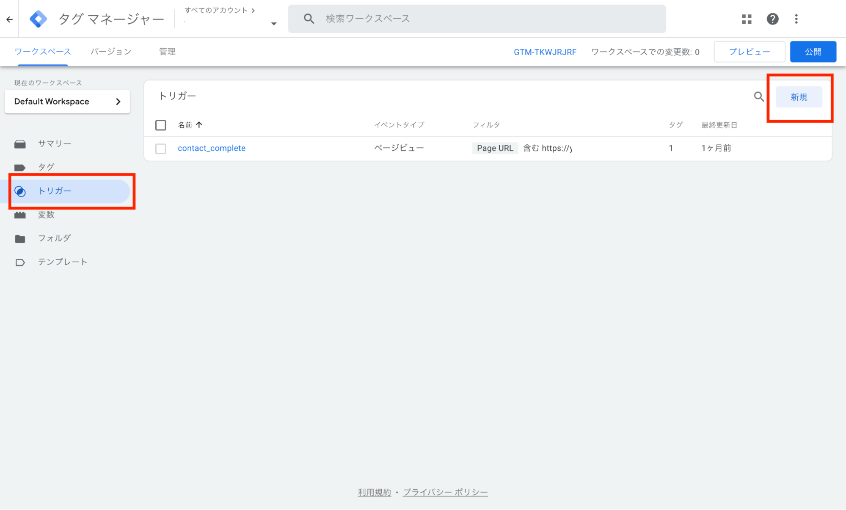Click the search icon in the トリガー panel

[x=759, y=97]
